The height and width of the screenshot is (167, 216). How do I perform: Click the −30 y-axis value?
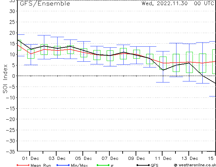[11, 141]
